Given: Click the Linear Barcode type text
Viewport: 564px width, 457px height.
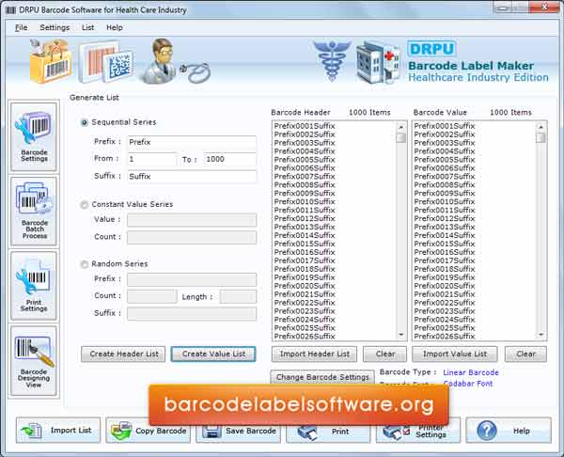Looking at the screenshot, I should (x=471, y=372).
